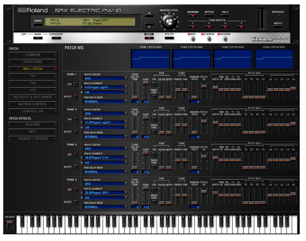
Task: Toggle Tone Switch 4
Action: pyautogui.click(x=242, y=27)
